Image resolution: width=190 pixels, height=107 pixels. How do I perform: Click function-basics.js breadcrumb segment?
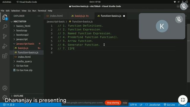83,22
